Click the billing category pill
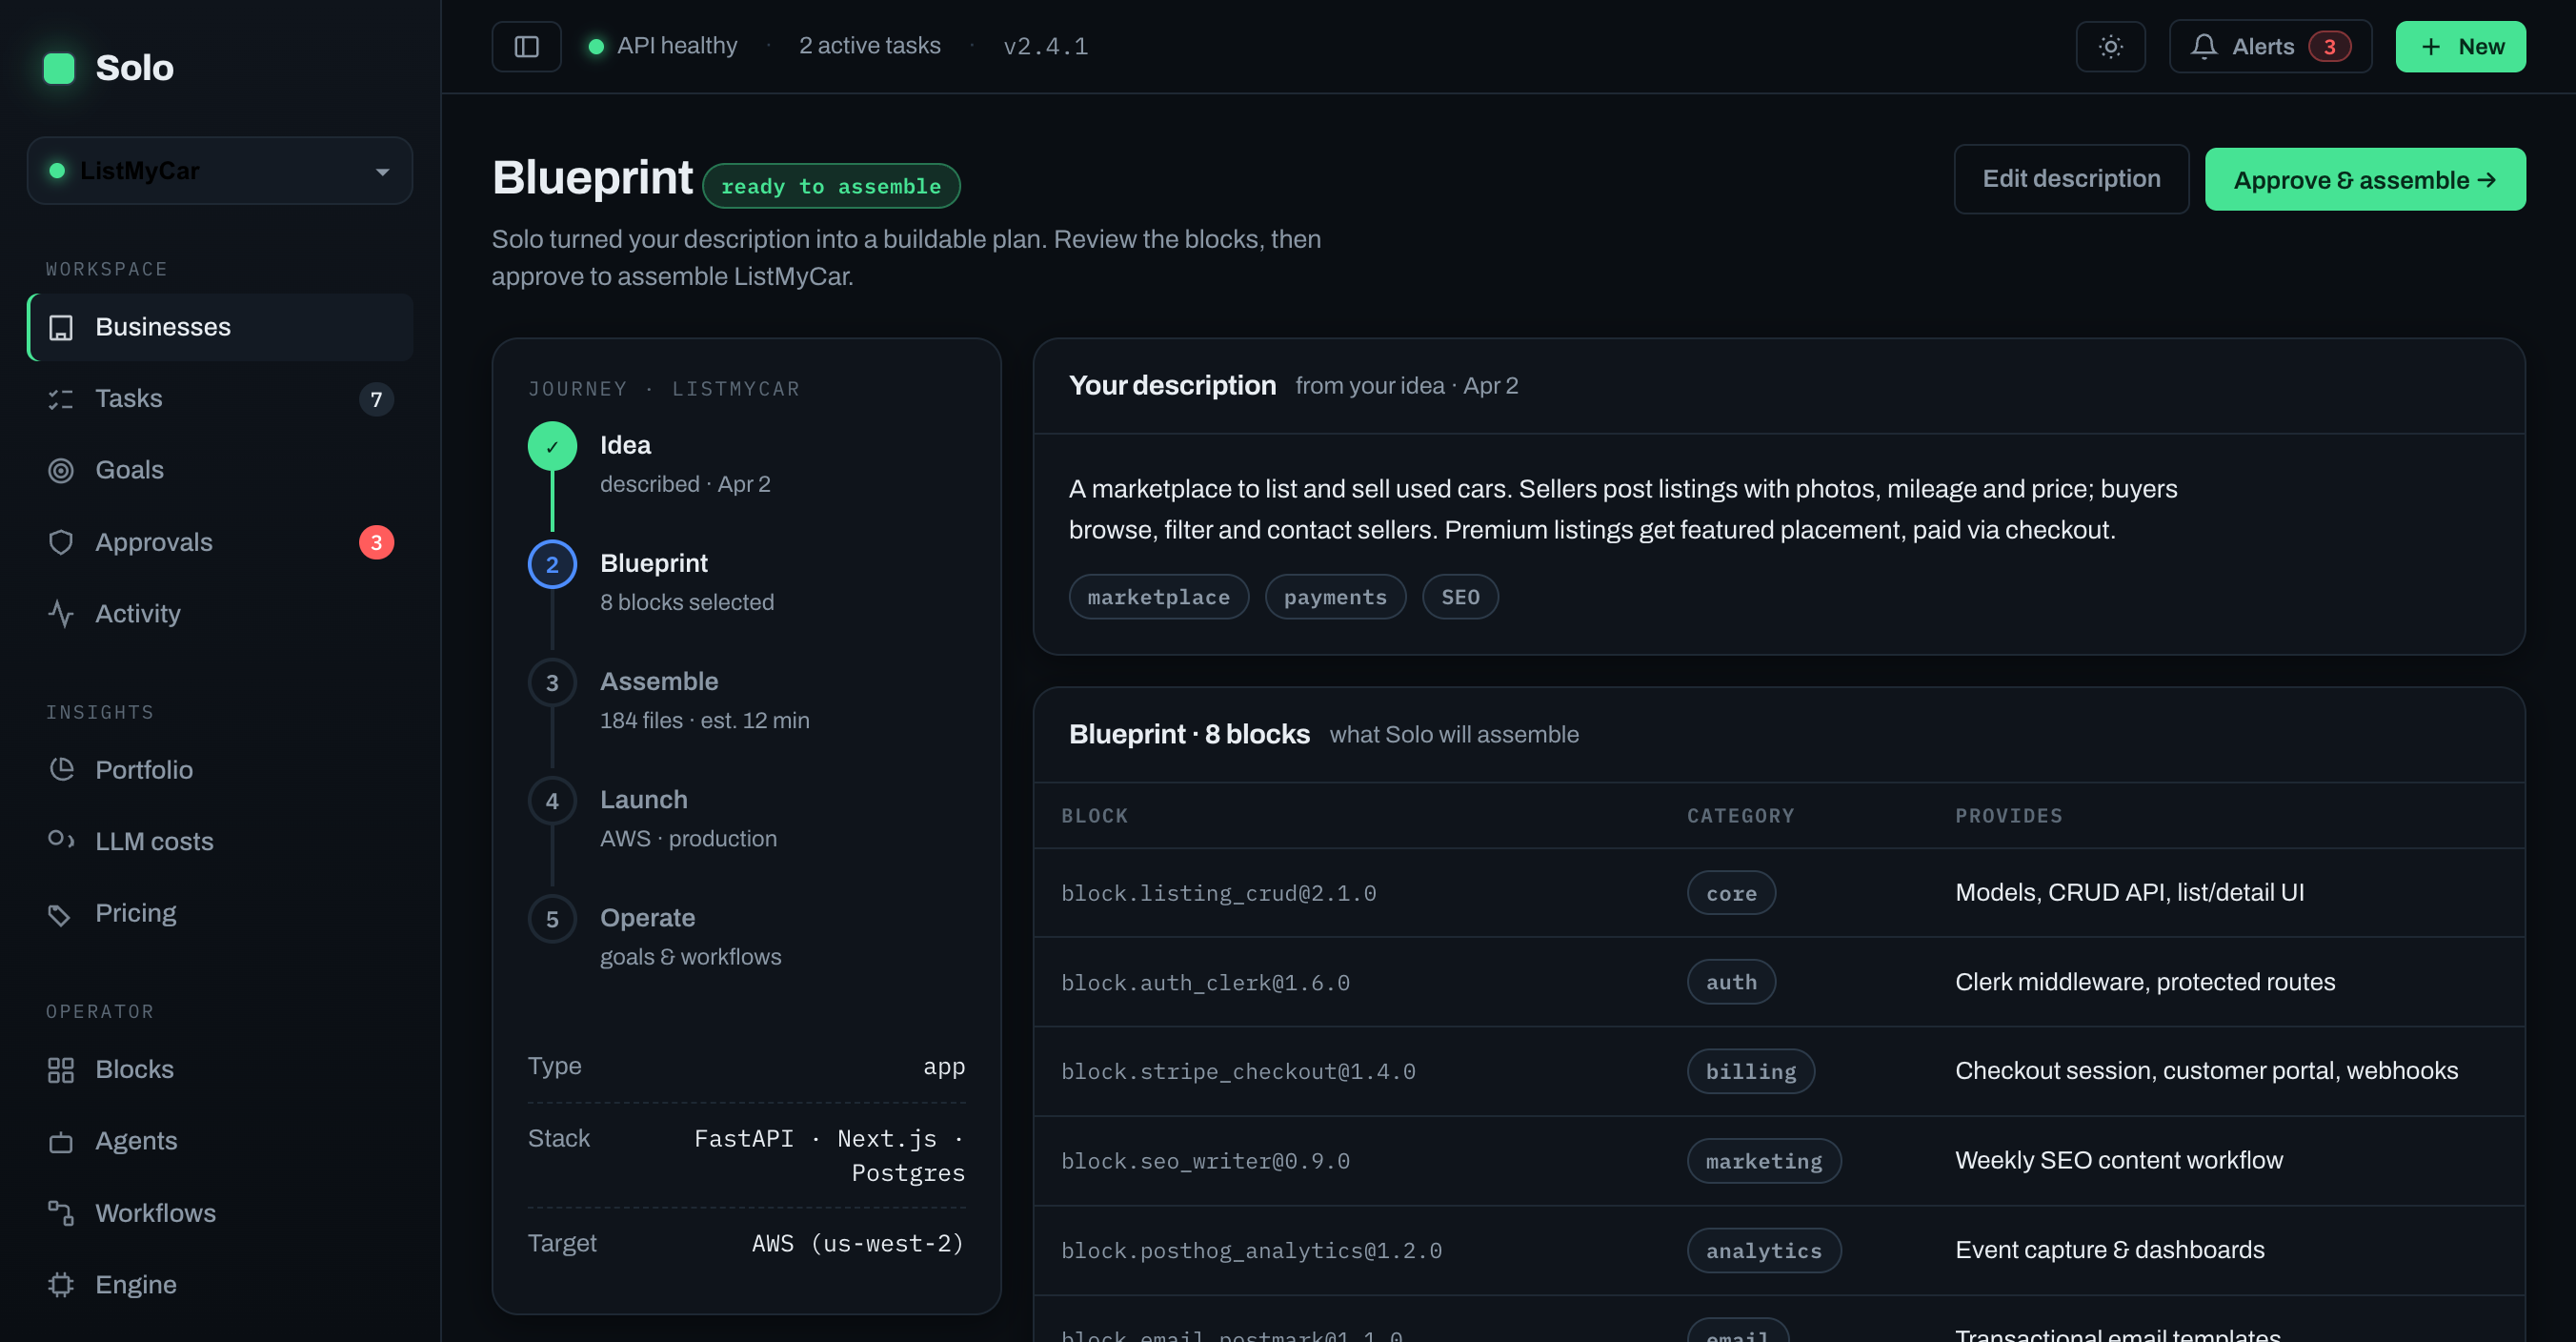Image resolution: width=2576 pixels, height=1342 pixels. (1750, 1072)
